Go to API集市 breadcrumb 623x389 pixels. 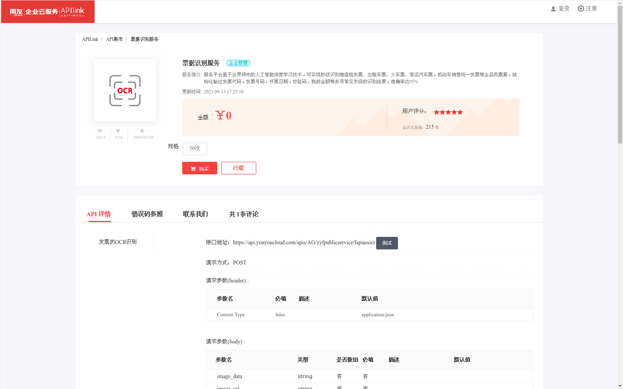pos(114,39)
